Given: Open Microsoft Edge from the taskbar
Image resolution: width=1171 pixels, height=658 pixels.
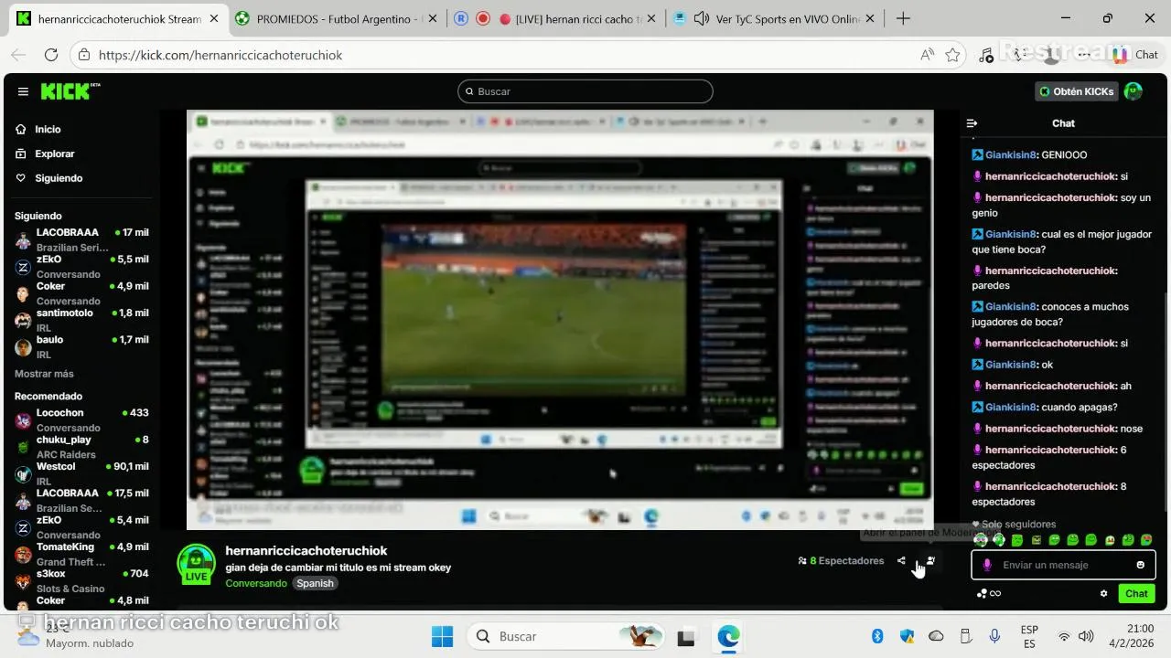Looking at the screenshot, I should click(x=728, y=636).
